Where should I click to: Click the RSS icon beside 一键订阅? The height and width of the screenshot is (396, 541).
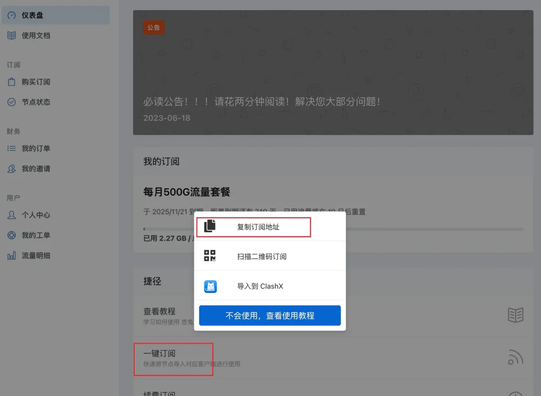click(515, 357)
